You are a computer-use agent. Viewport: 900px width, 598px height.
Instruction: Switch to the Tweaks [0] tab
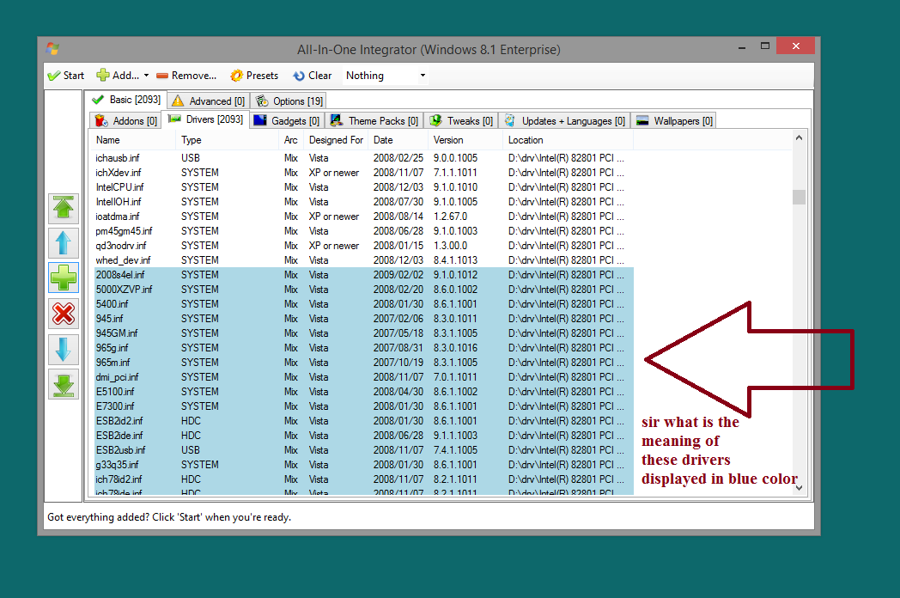click(461, 120)
